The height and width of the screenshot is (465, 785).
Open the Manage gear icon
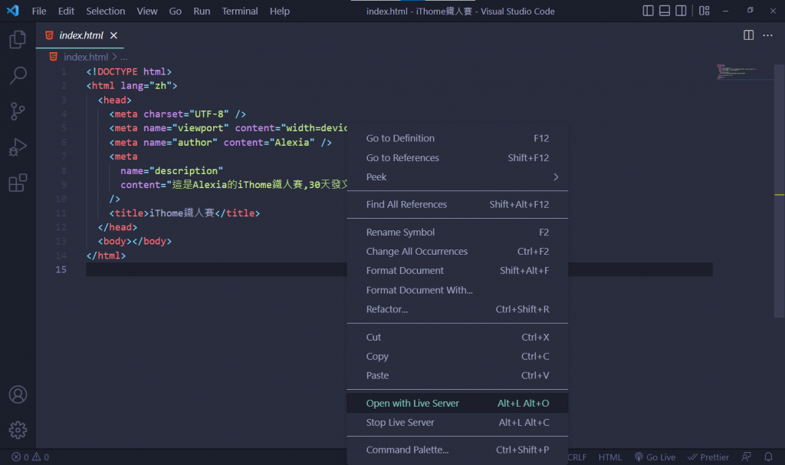(x=18, y=430)
